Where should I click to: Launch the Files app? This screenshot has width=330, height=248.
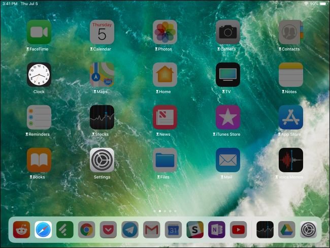click(x=165, y=160)
